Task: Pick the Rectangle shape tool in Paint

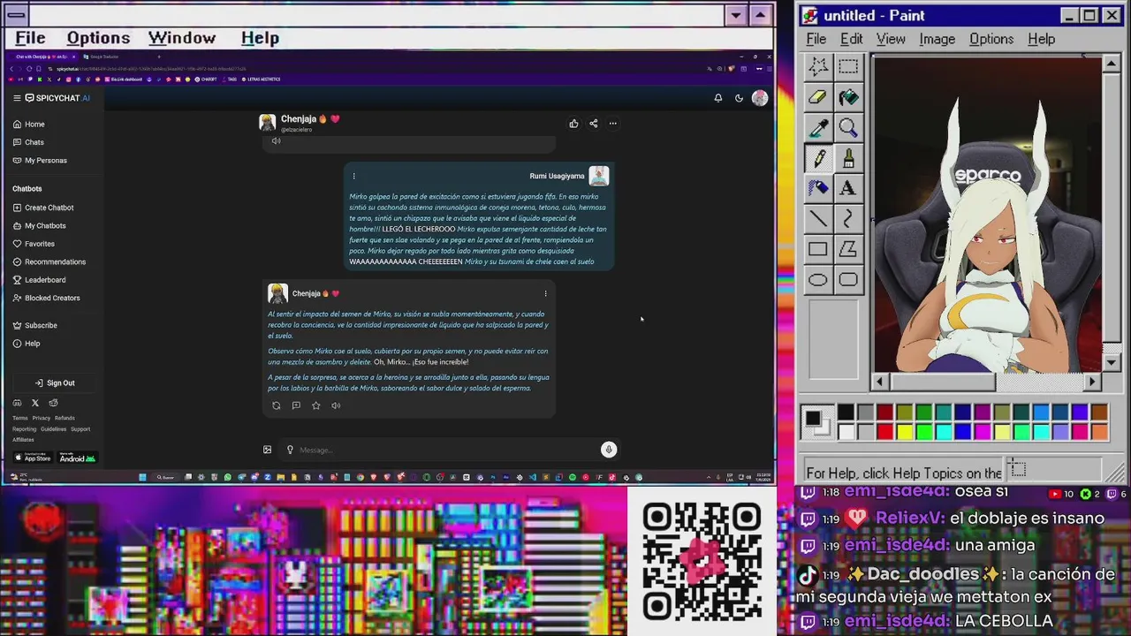Action: [x=818, y=249]
